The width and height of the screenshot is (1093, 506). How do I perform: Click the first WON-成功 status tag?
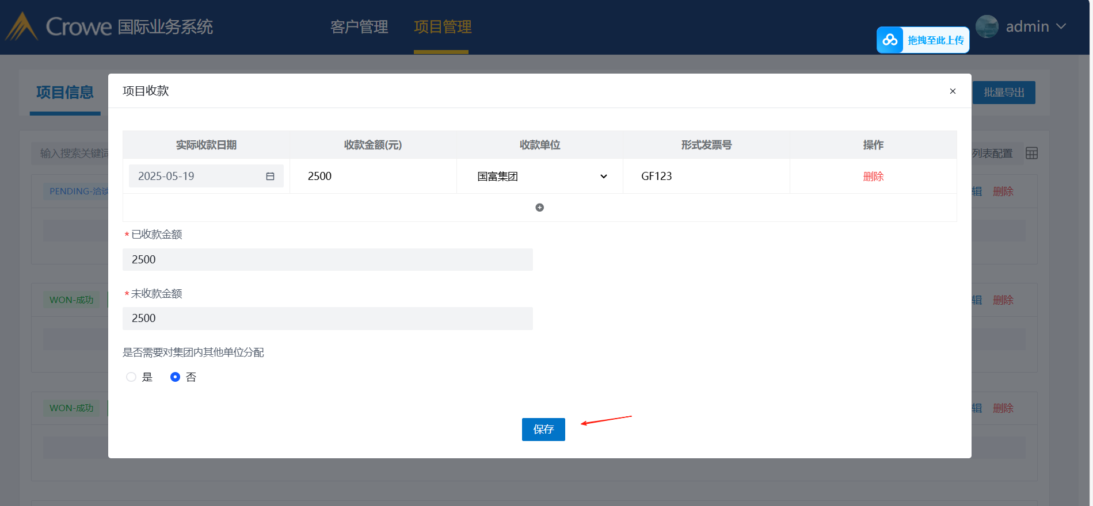click(x=71, y=300)
